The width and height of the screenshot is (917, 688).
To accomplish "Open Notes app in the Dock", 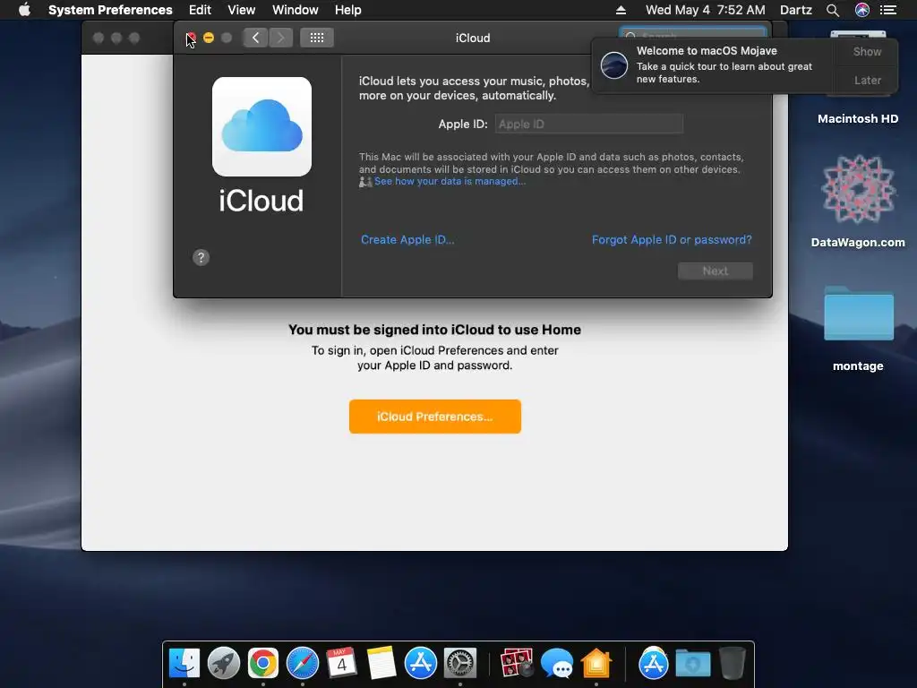I will [381, 664].
